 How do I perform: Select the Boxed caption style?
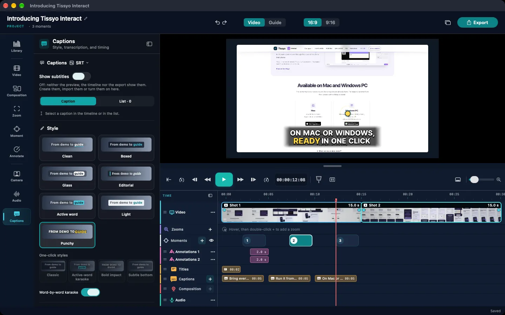[126, 148]
